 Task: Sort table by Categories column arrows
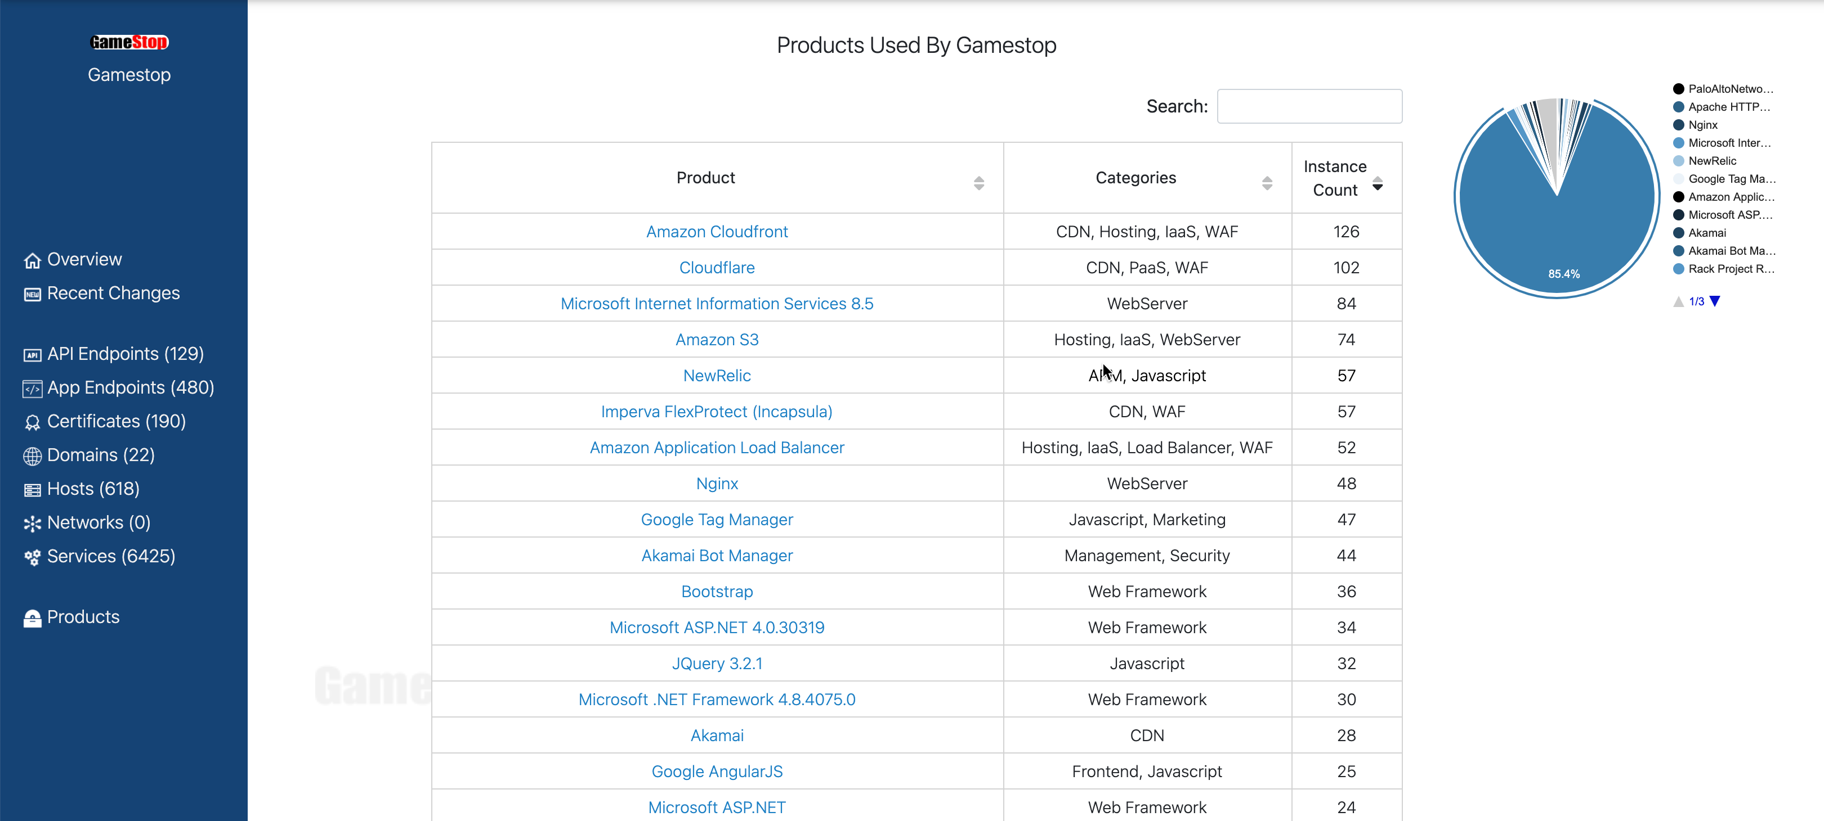pyautogui.click(x=1267, y=184)
